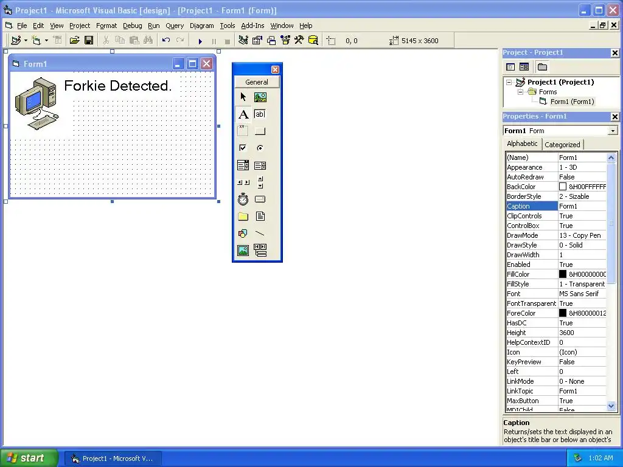Click the FillColor black color swatch
The image size is (623, 467).
pos(563,274)
